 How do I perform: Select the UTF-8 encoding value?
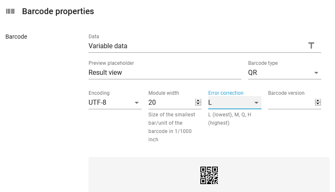tap(97, 103)
